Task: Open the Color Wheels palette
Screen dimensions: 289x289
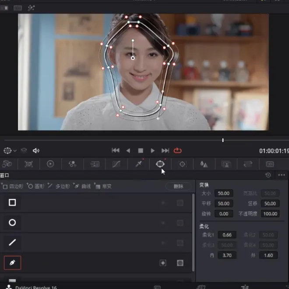Action: pyautogui.click(x=50, y=164)
